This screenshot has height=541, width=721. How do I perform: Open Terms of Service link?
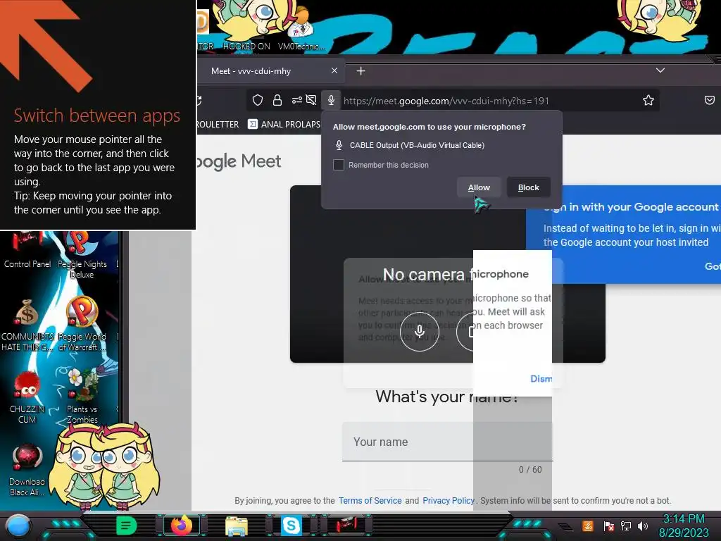click(370, 501)
